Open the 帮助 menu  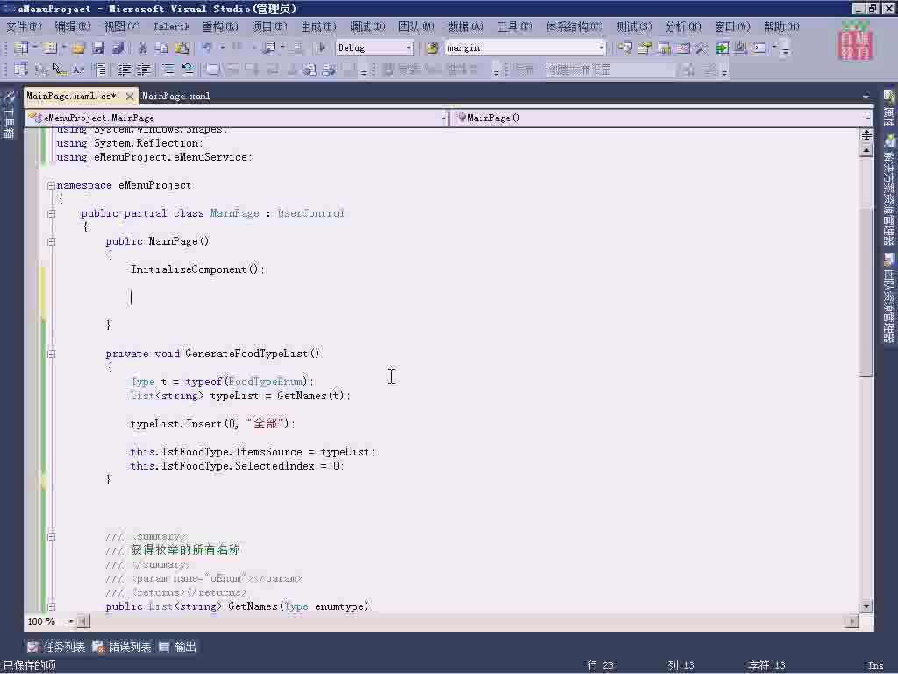pos(781,26)
